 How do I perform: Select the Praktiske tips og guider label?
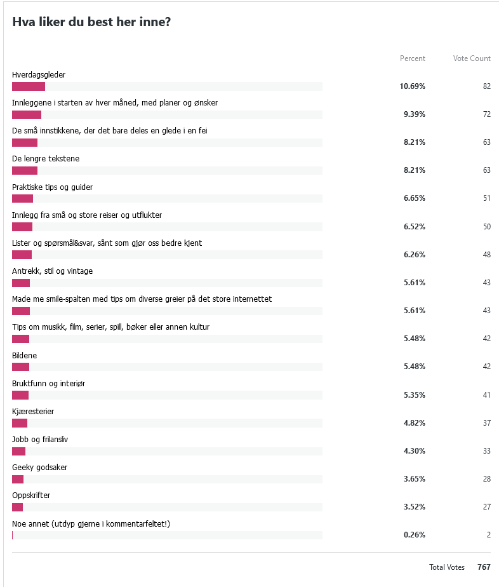[53, 187]
